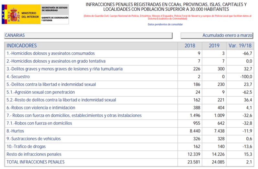
Task: Click the -66,7 variation value for homicidios consumados
Action: tap(247, 54)
